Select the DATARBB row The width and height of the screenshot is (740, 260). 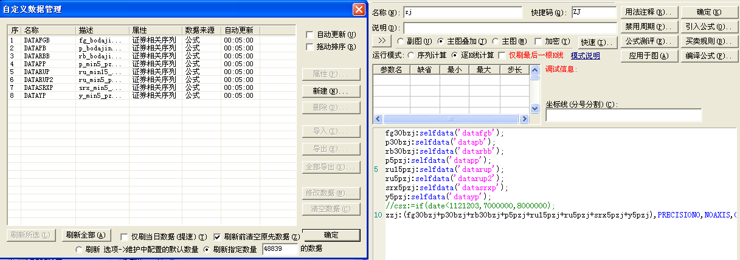(151, 56)
